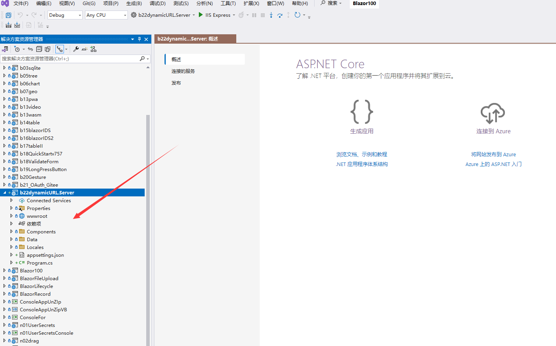The width and height of the screenshot is (556, 346).
Task: Click the Redo arrow icon
Action: coord(34,15)
